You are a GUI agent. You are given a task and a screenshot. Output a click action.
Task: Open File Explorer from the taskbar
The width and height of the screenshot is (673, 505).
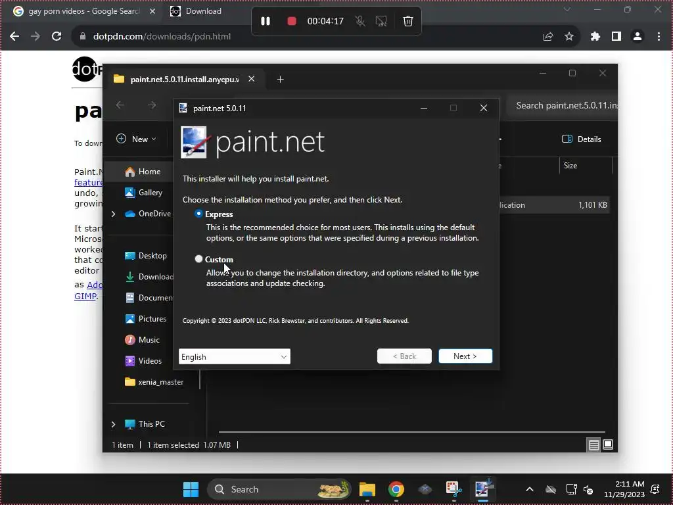(367, 489)
